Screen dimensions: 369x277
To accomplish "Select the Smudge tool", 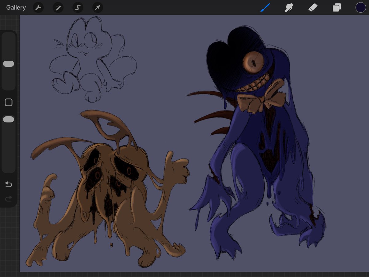I will 289,8.
